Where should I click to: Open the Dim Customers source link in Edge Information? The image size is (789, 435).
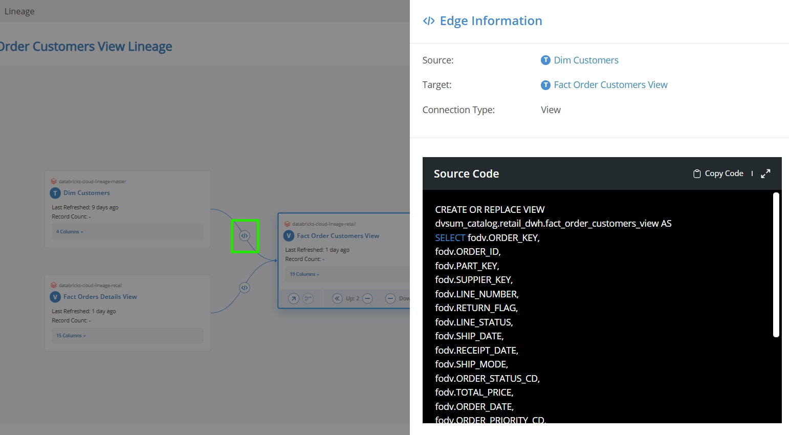point(586,60)
